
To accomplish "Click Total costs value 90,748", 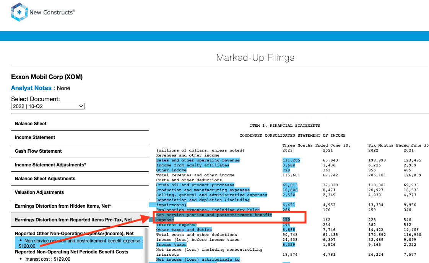I will 290,235.
